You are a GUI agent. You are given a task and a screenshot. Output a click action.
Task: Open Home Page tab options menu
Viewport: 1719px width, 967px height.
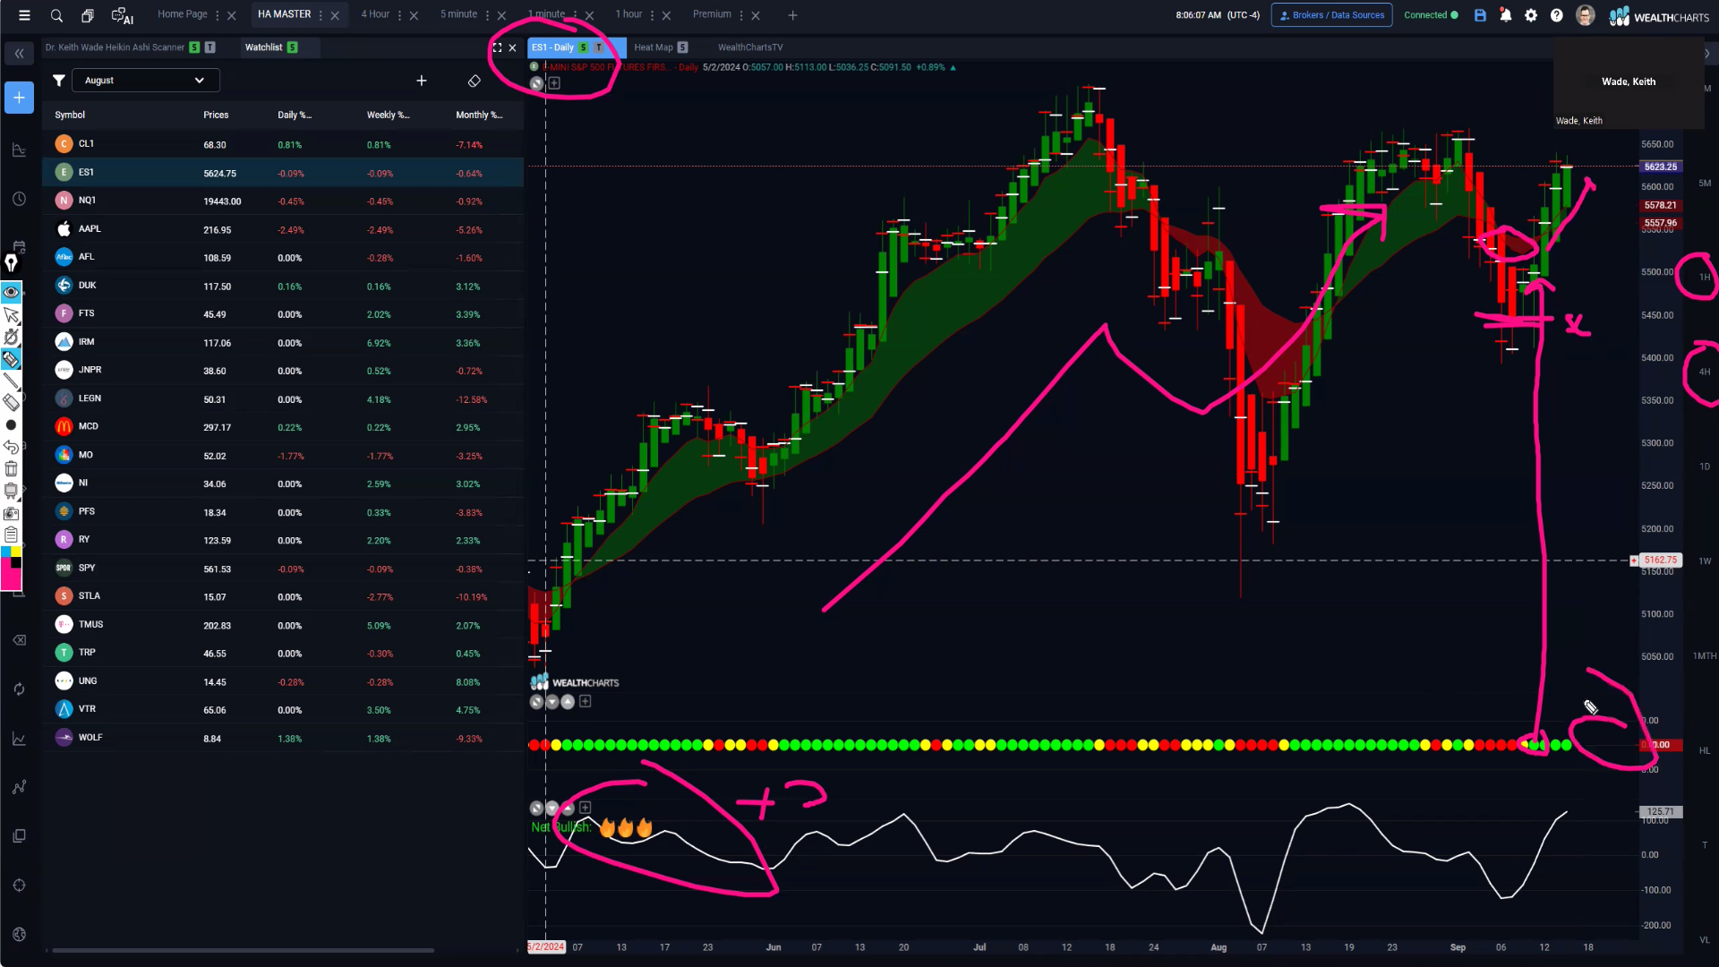pyautogui.click(x=218, y=15)
